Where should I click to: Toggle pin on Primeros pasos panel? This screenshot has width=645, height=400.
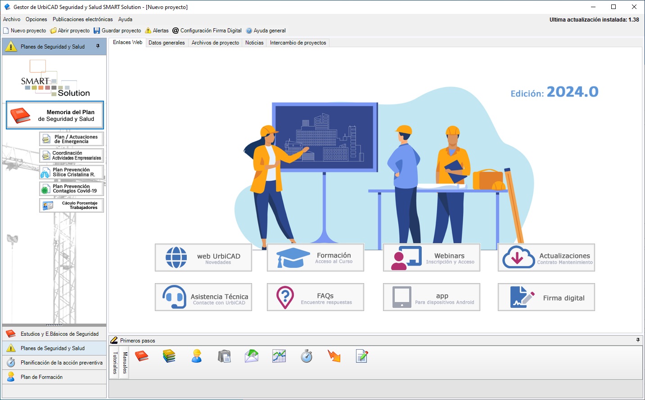click(x=638, y=340)
